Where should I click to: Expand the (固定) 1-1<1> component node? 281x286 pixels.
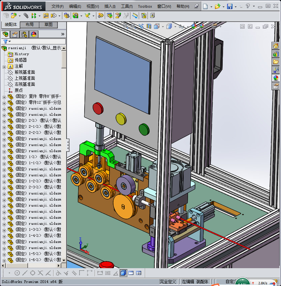tap(4, 164)
